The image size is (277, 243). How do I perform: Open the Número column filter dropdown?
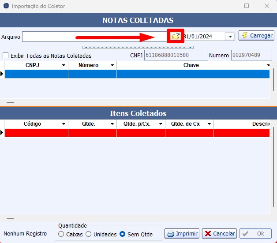pos(112,65)
